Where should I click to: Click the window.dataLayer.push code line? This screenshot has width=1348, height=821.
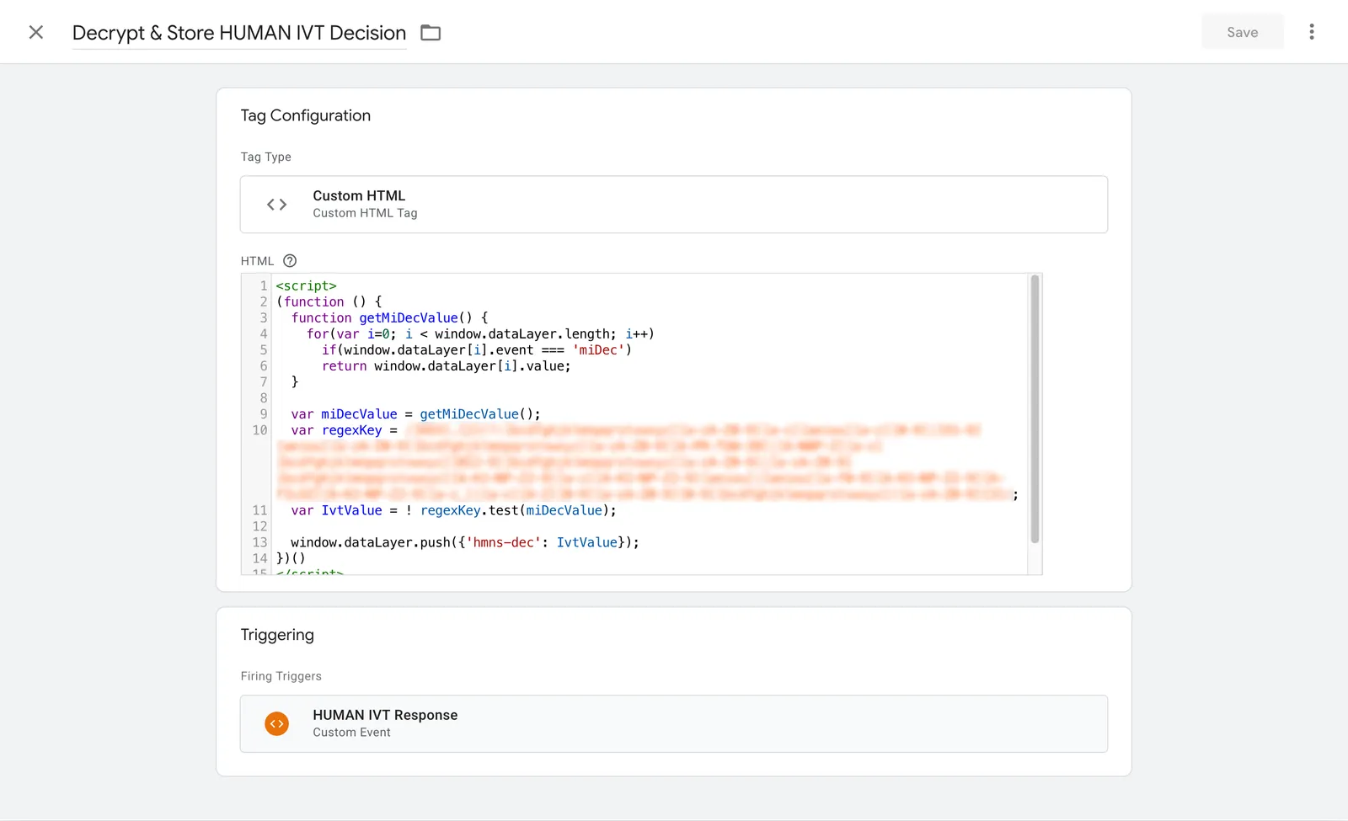tap(465, 543)
